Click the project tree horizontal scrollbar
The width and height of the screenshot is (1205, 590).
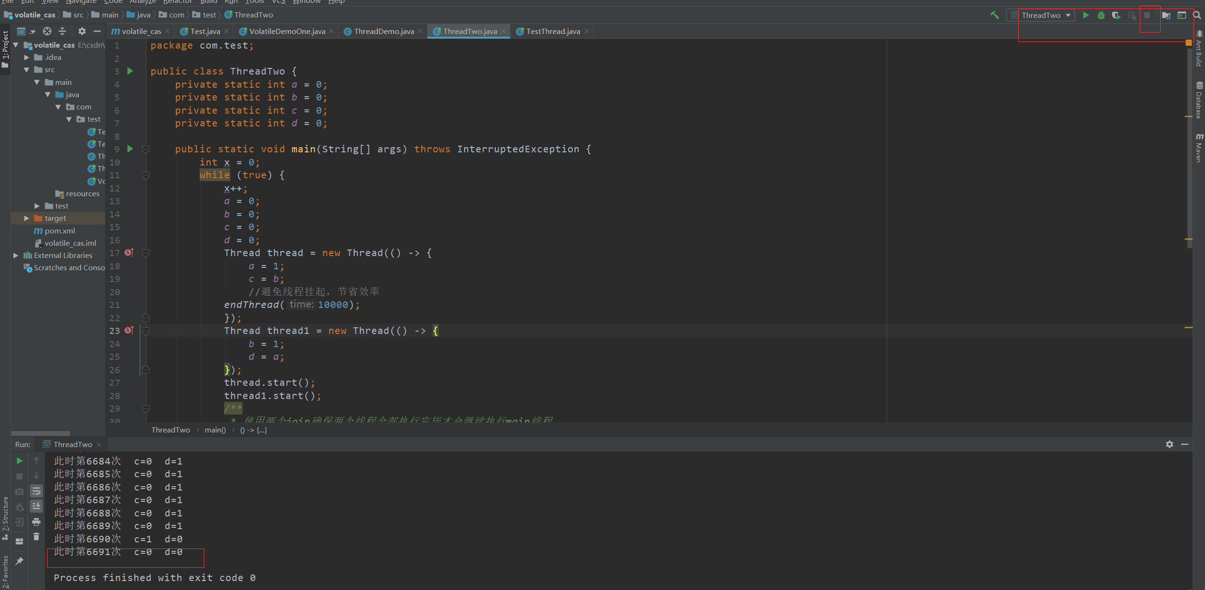point(41,433)
